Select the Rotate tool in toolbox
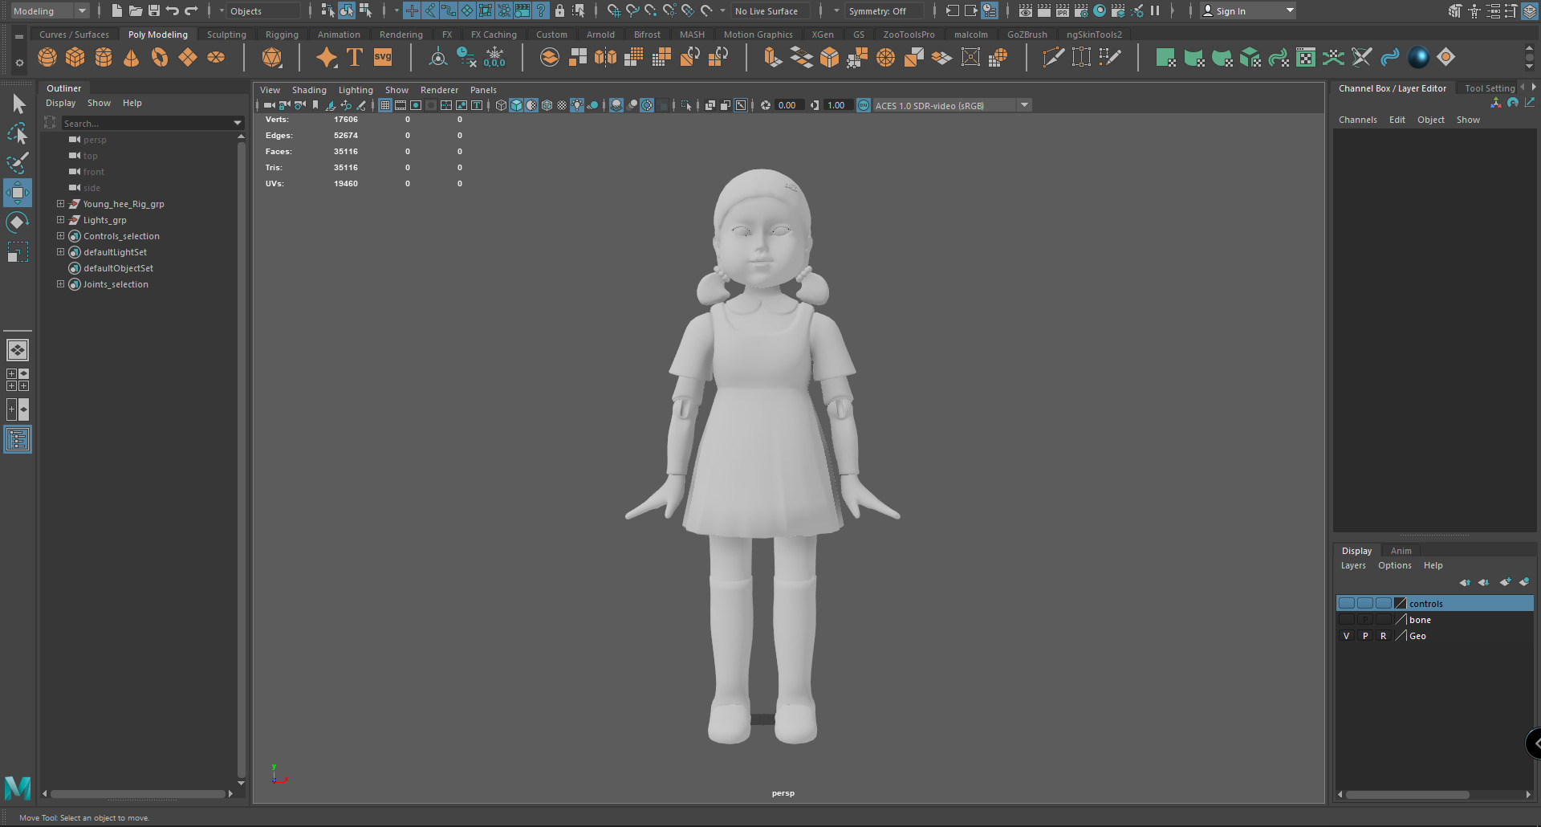The width and height of the screenshot is (1541, 827). (x=18, y=222)
